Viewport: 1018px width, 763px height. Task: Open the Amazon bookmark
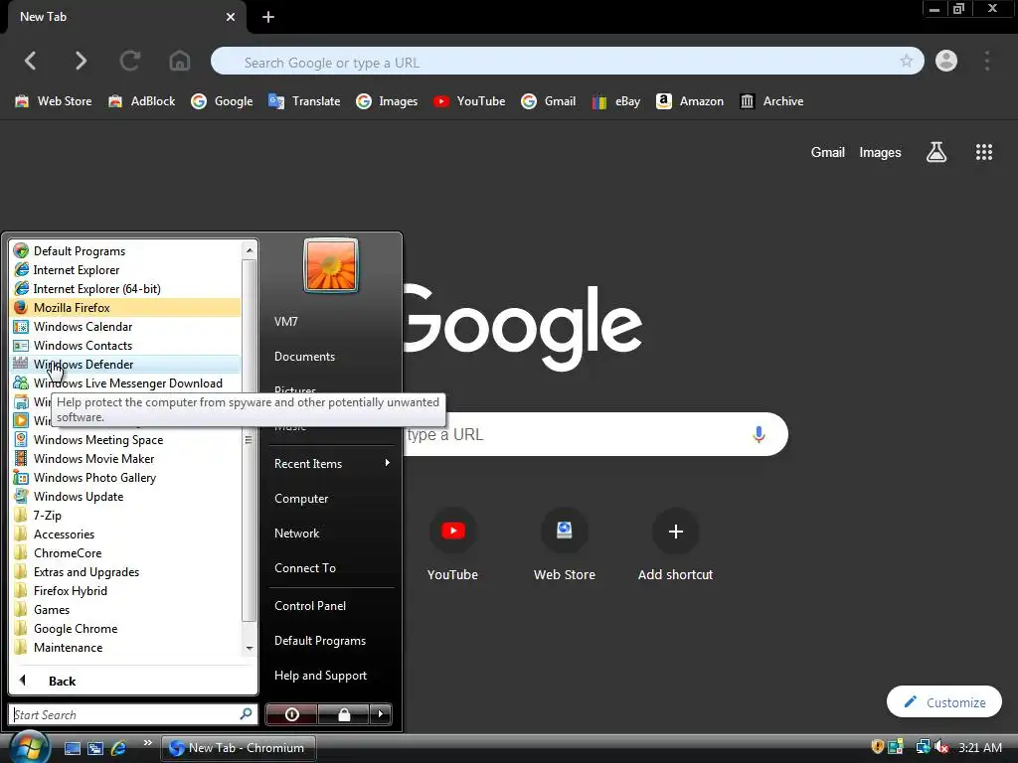coord(690,101)
